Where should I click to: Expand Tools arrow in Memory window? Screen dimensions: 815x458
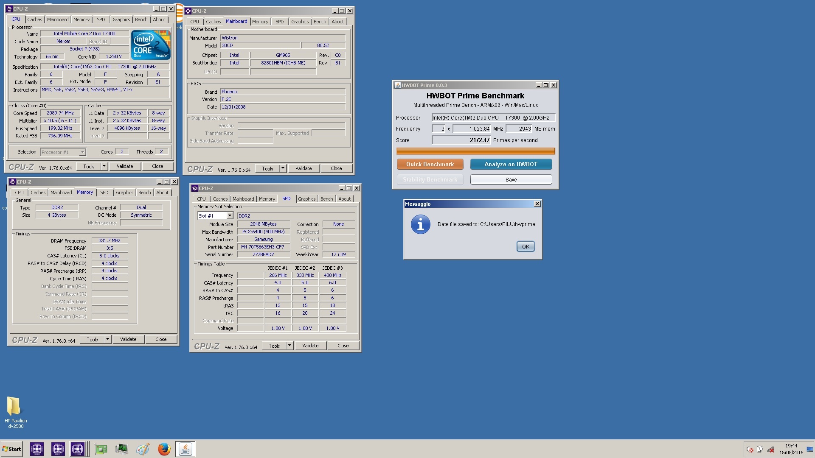point(108,339)
